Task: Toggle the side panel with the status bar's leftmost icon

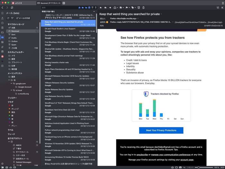Action: pos(3,167)
